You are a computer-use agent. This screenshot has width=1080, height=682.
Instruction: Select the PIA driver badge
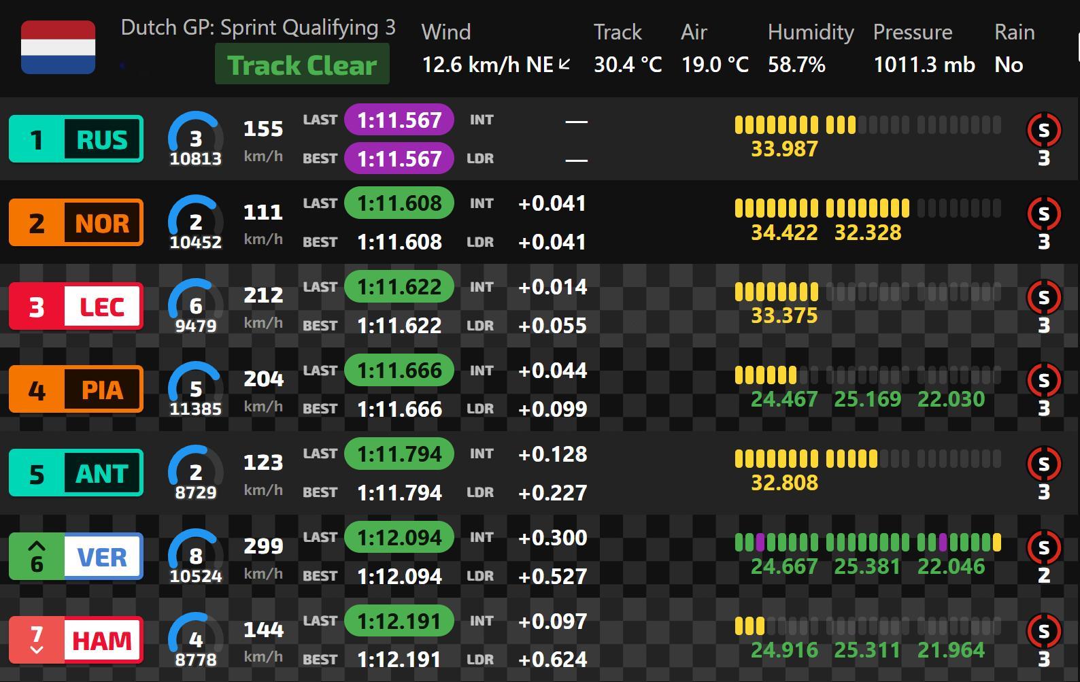coord(76,390)
